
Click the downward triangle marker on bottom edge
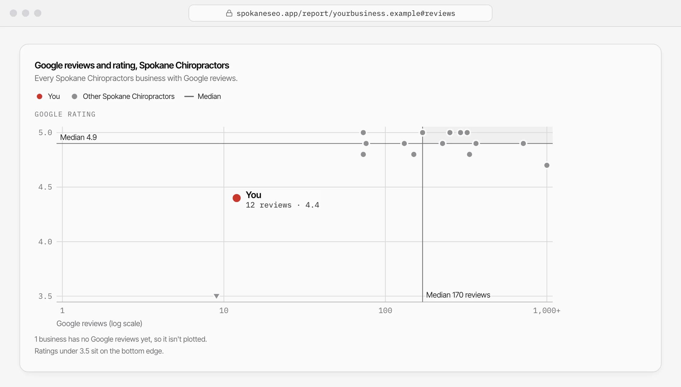coord(216,296)
